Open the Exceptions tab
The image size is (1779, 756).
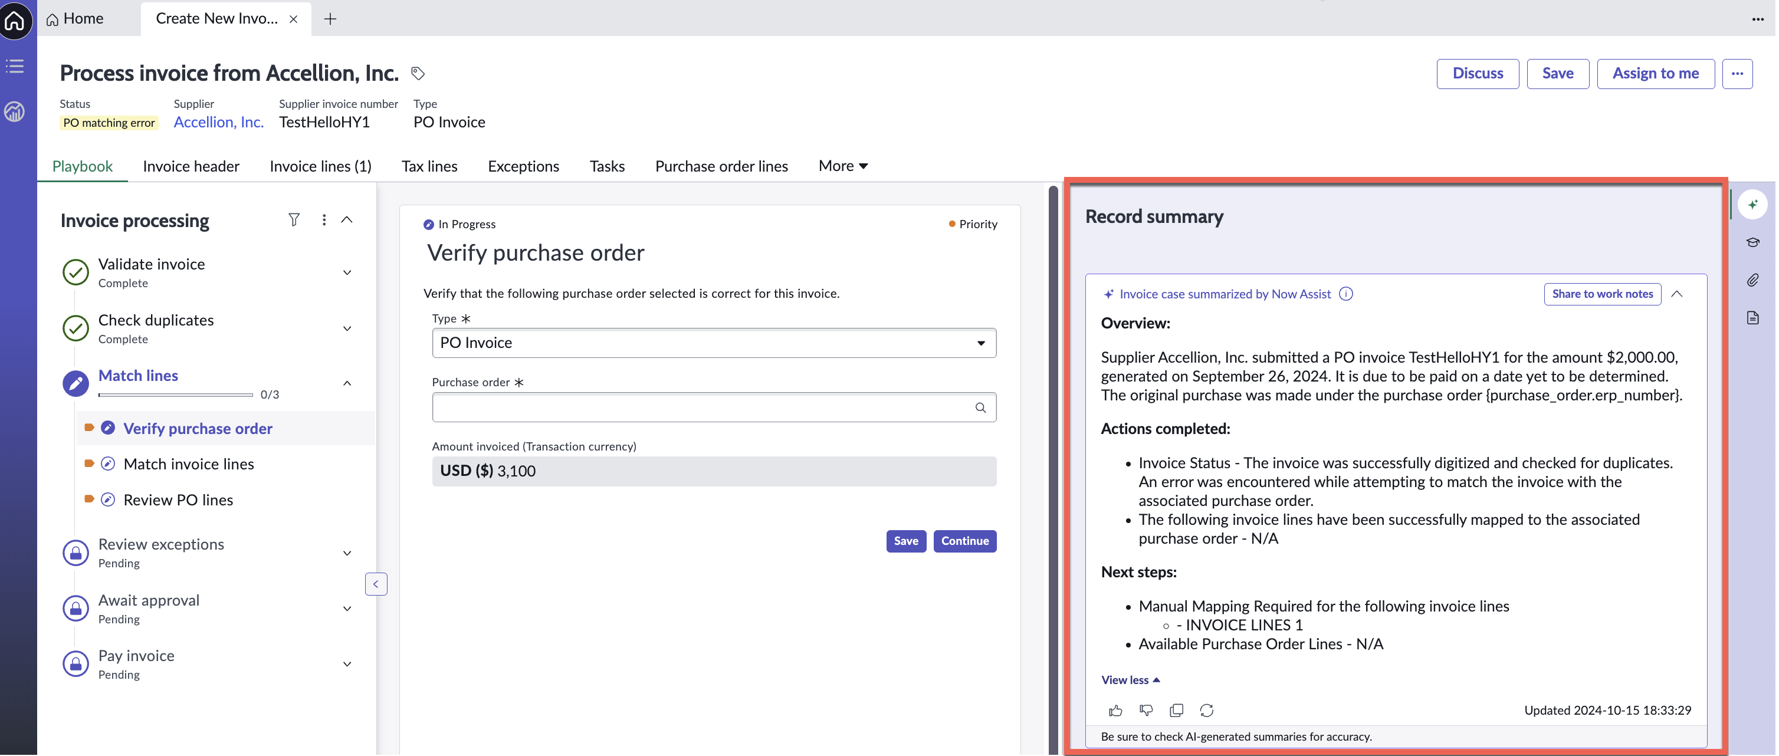pos(523,166)
